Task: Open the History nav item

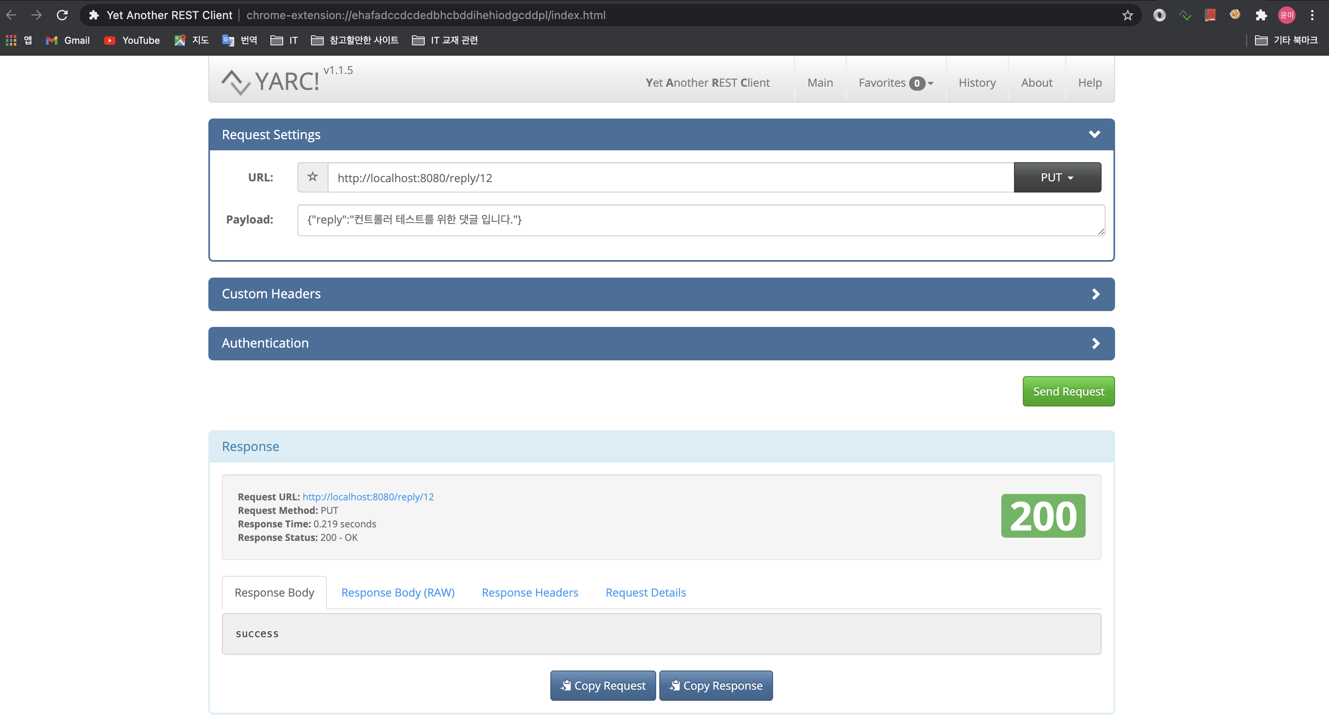Action: coord(977,83)
